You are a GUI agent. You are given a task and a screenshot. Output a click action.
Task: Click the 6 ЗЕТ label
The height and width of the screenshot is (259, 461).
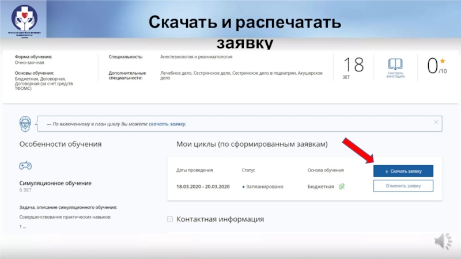coord(25,190)
